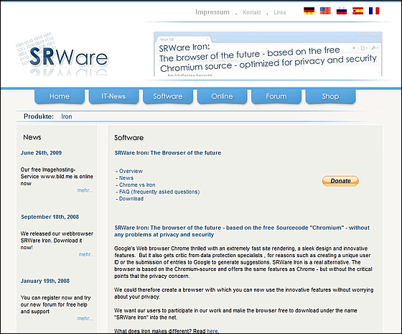402x334 pixels.
Task: Open the IT-News tab
Action: (113, 96)
